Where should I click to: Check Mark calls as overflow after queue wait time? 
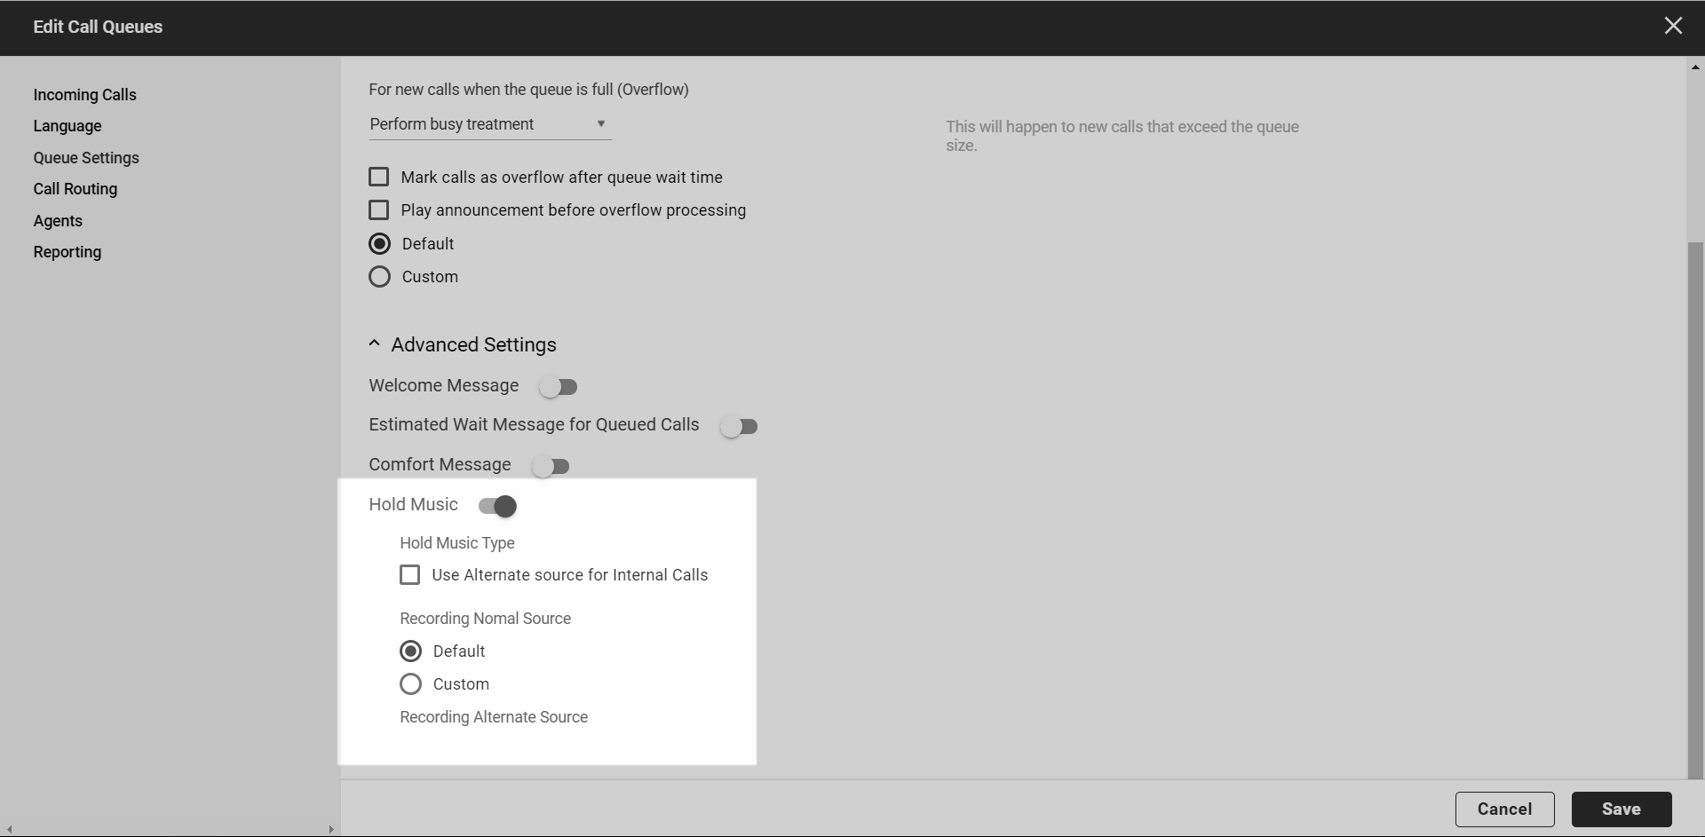(379, 177)
